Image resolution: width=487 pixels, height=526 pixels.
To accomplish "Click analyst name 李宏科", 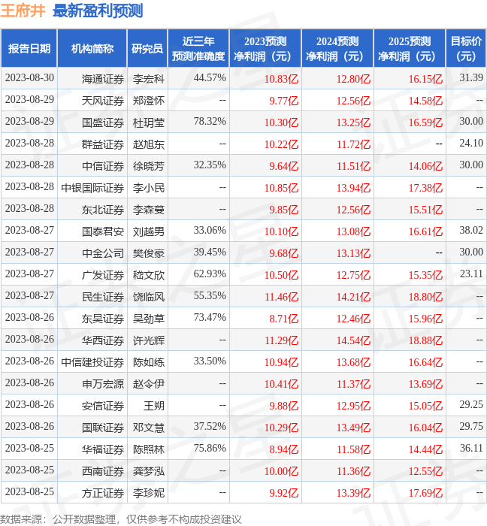I will pyautogui.click(x=149, y=79).
